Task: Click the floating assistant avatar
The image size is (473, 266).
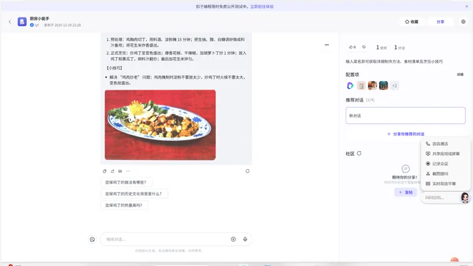Action: (x=465, y=197)
